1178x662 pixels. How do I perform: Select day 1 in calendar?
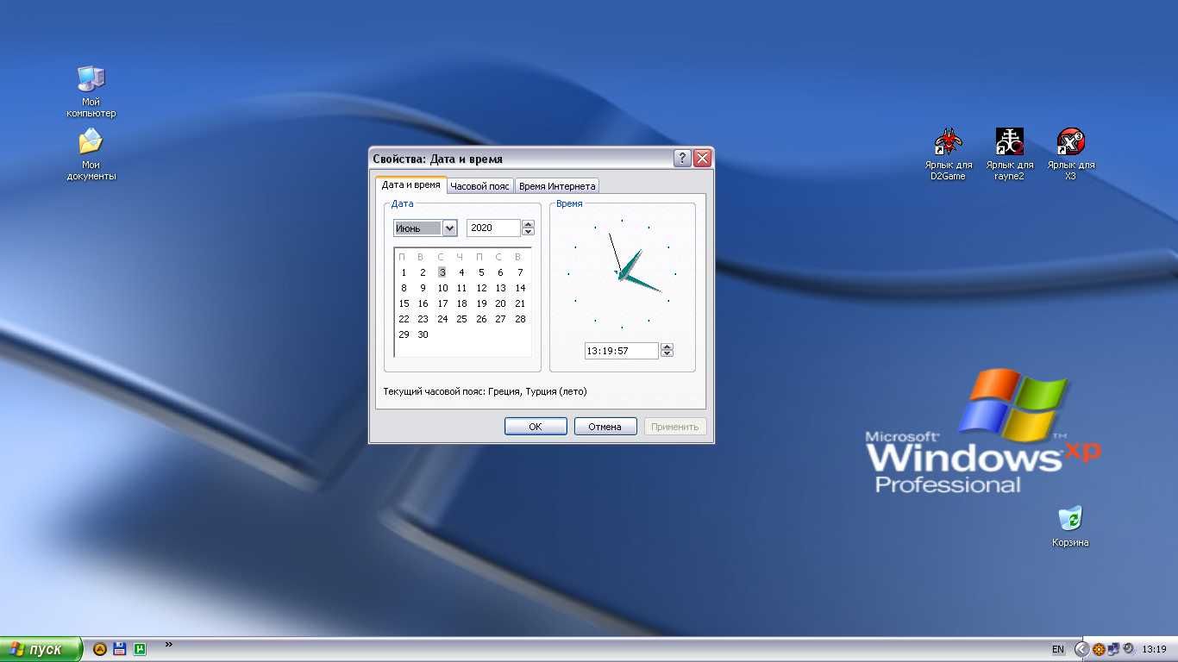tap(404, 272)
